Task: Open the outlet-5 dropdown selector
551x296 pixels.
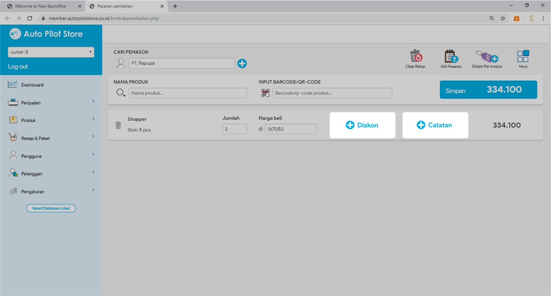Action: coord(51,52)
